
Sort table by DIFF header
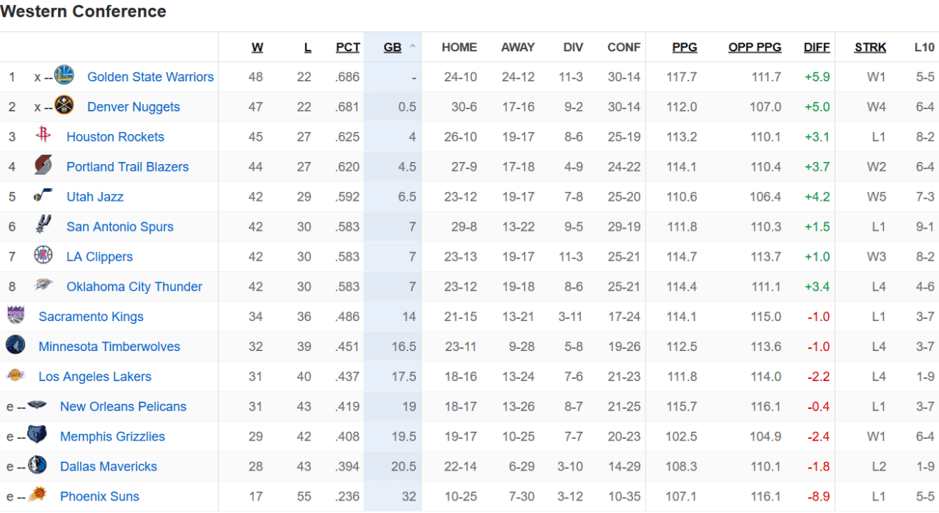tap(816, 48)
